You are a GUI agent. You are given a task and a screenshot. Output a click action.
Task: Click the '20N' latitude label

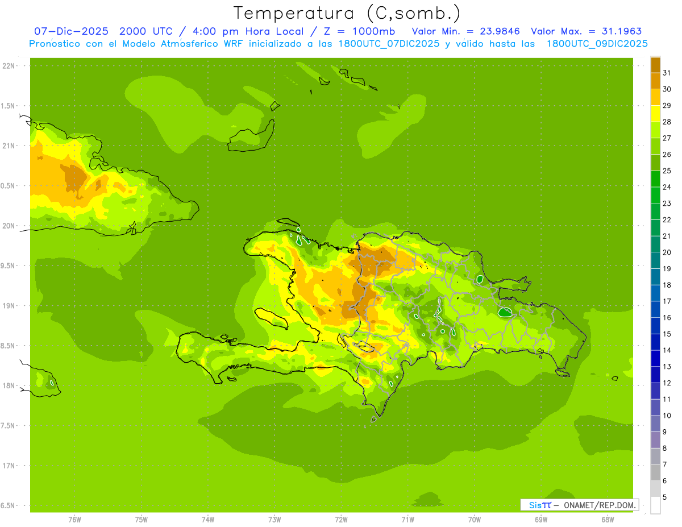9,226
